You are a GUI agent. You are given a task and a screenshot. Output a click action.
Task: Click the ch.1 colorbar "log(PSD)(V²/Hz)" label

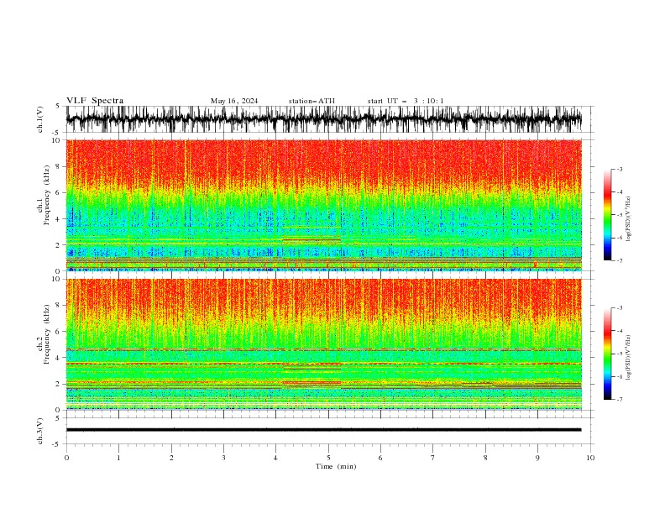click(x=629, y=219)
